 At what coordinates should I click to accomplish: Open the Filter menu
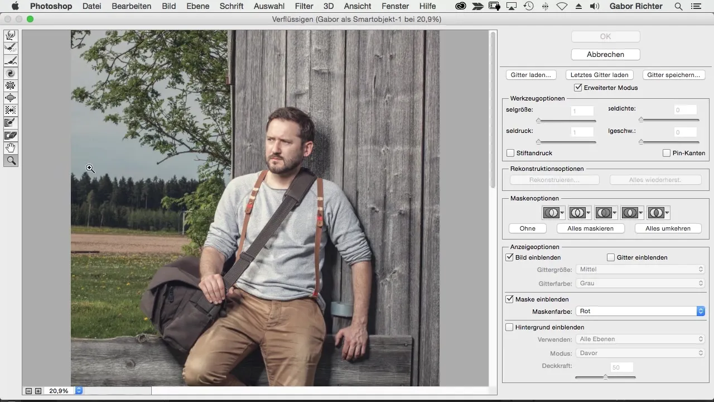tap(304, 7)
